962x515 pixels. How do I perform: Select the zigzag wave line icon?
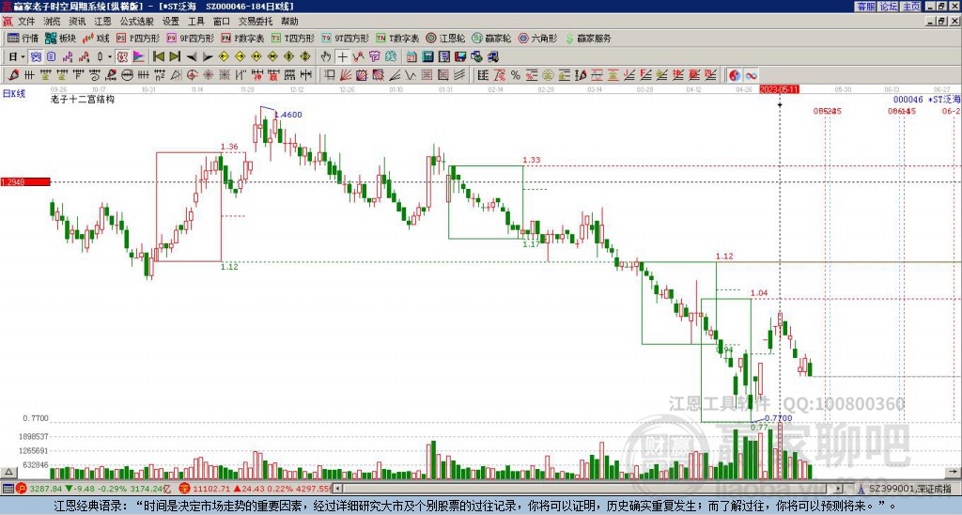411,75
